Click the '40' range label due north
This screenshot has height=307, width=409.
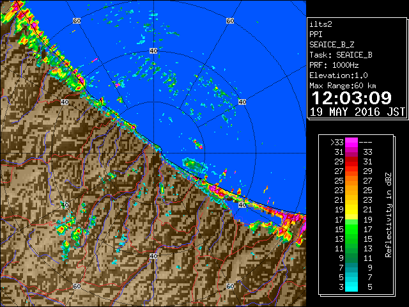tap(153, 51)
